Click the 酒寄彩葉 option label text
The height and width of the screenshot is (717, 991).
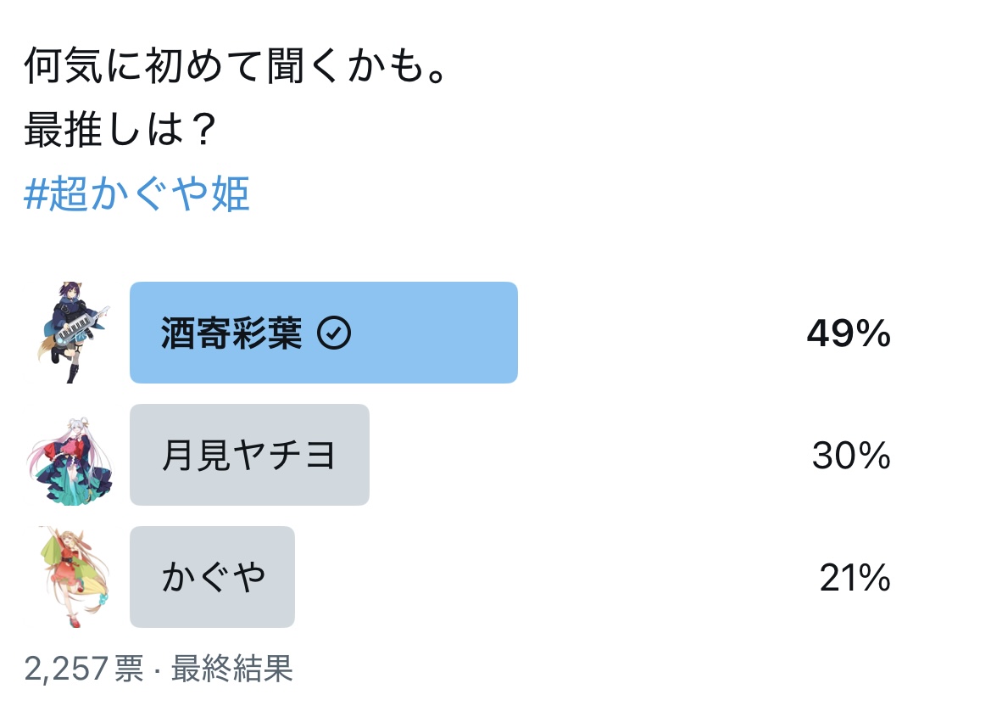(231, 333)
